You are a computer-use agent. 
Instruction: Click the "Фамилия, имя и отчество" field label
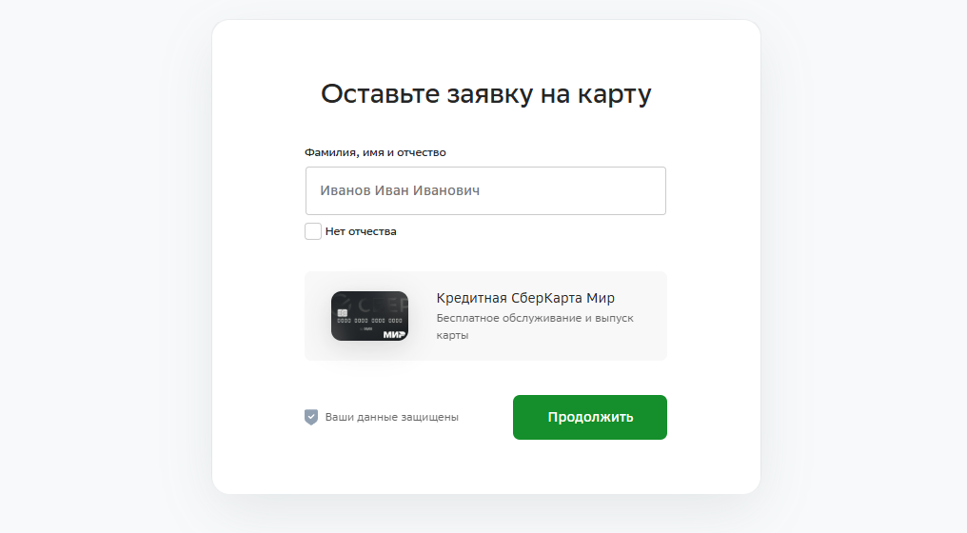375,152
